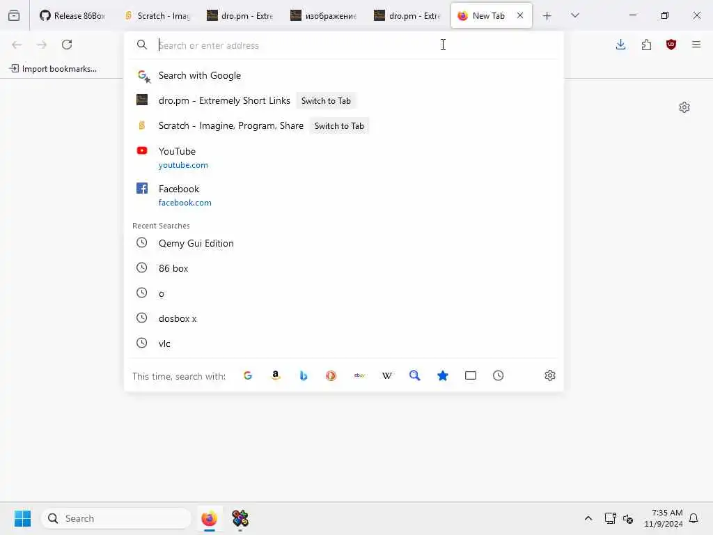Select Search with Google suggestion

[344, 75]
